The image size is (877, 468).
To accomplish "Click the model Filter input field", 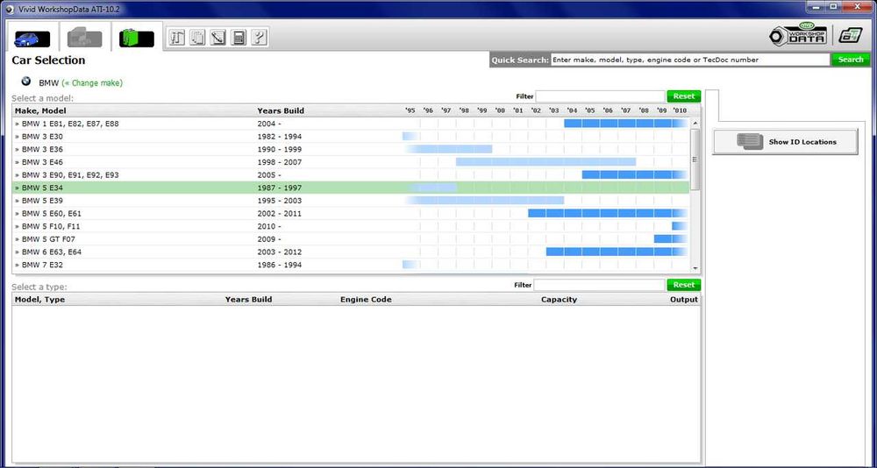I will (600, 96).
